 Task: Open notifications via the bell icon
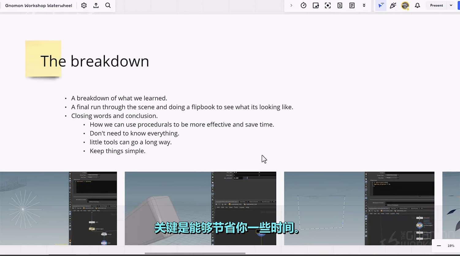coord(417,5)
